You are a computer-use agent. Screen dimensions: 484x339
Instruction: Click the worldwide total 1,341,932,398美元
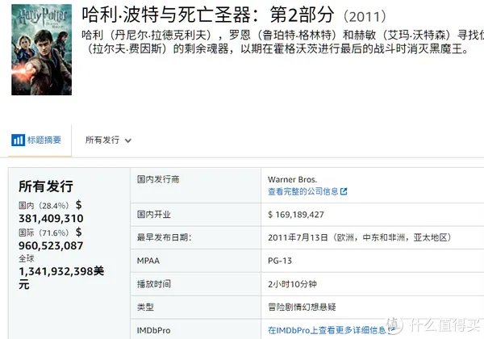pos(61,278)
